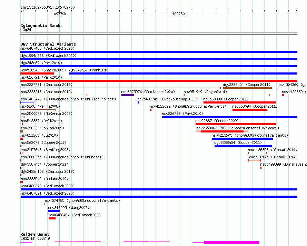
Task: Click dgv2438n152 (Chaisson2019) label
Action: tap(48, 171)
